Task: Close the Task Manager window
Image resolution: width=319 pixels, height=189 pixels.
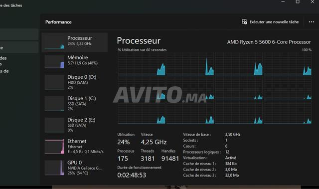Action: [313, 2]
